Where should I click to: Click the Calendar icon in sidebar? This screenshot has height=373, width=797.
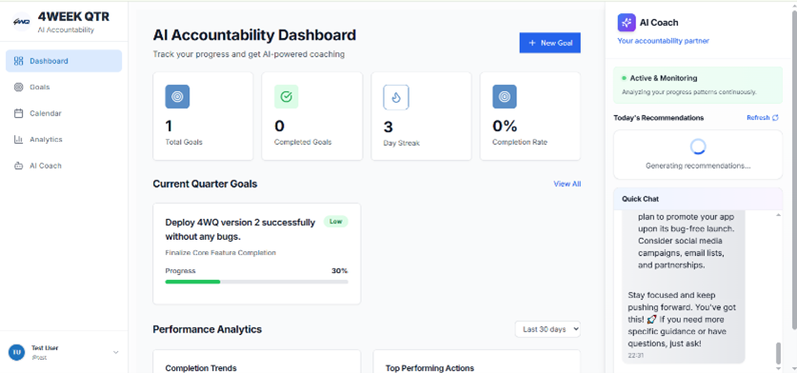18,113
